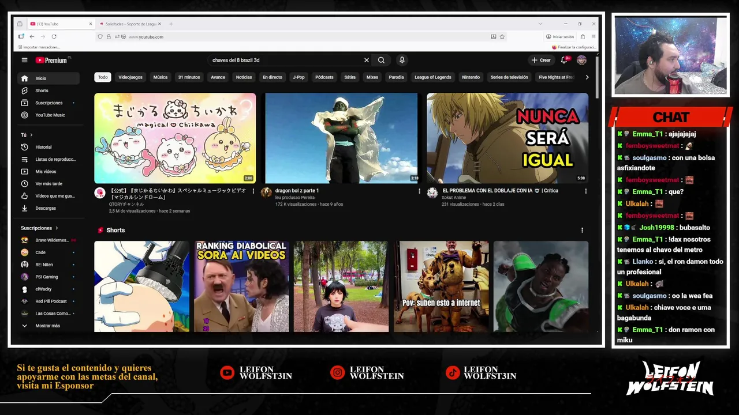
Task: Open the browser tab list dropdown
Action: [x=540, y=24]
